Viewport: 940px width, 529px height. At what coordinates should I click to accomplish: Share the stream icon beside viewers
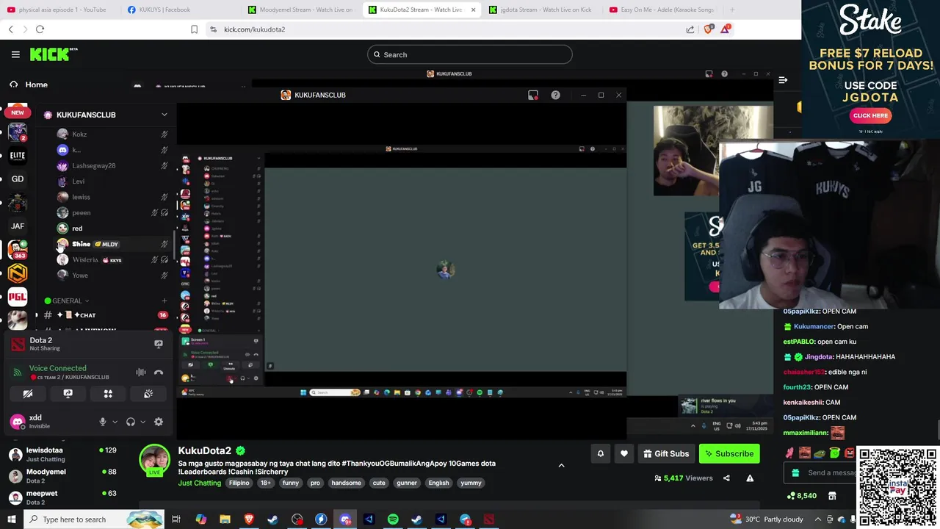pyautogui.click(x=726, y=478)
